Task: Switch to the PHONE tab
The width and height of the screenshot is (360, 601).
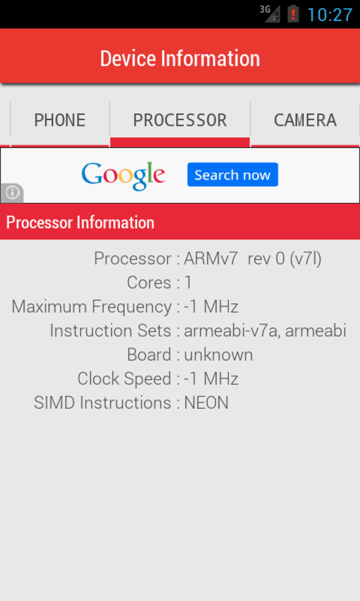Action: click(x=60, y=120)
